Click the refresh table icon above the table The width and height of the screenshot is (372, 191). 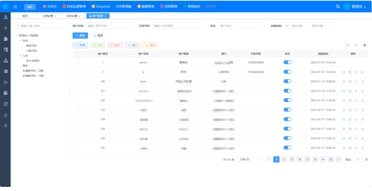pos(356,45)
